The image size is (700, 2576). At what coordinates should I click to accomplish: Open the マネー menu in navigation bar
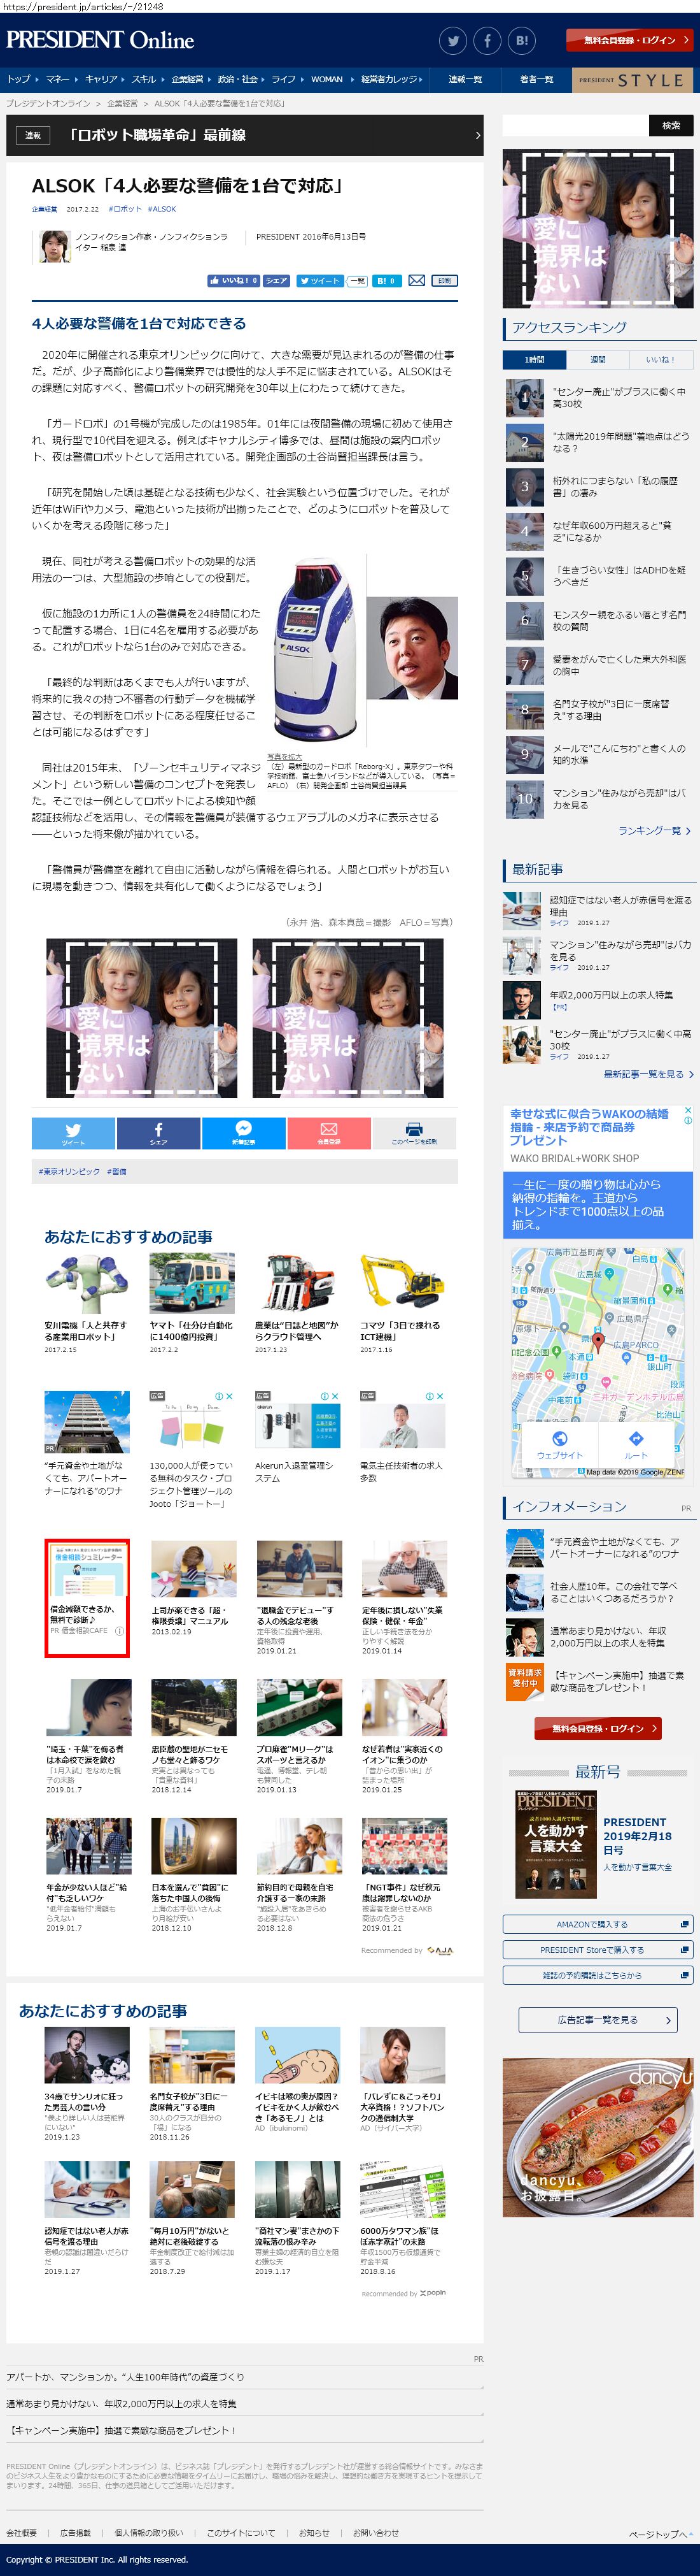pos(58,79)
